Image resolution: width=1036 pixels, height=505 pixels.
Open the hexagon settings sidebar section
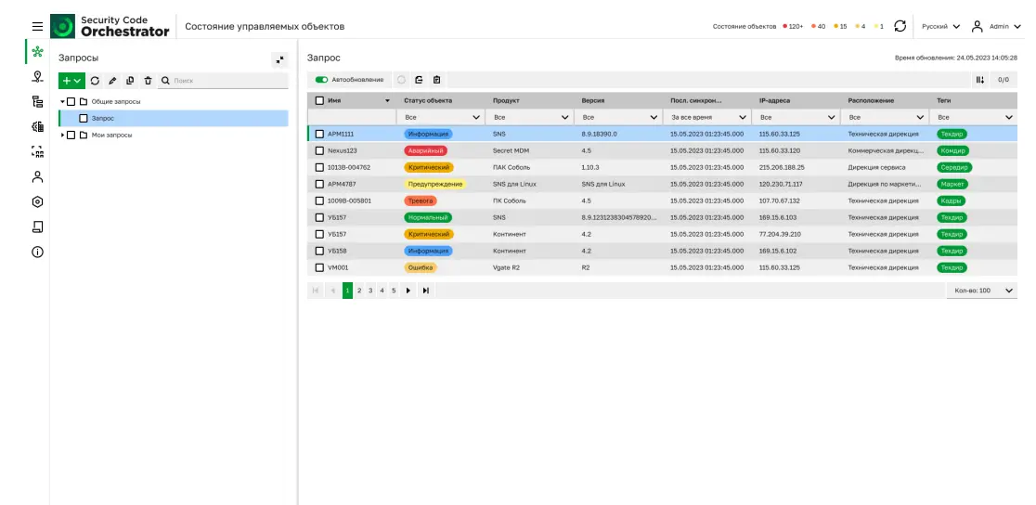[x=38, y=201]
